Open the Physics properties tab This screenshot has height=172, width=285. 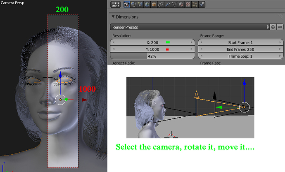click(x=202, y=5)
